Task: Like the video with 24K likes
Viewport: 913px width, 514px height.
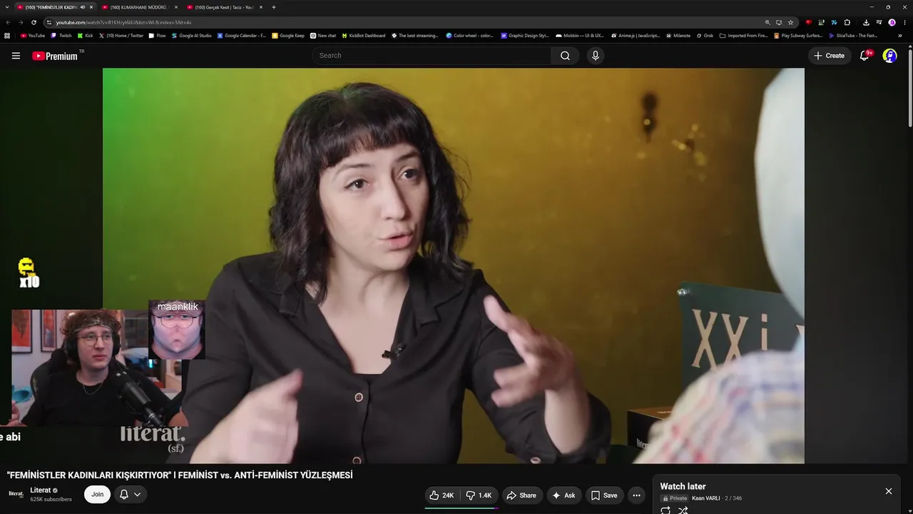Action: (x=442, y=495)
